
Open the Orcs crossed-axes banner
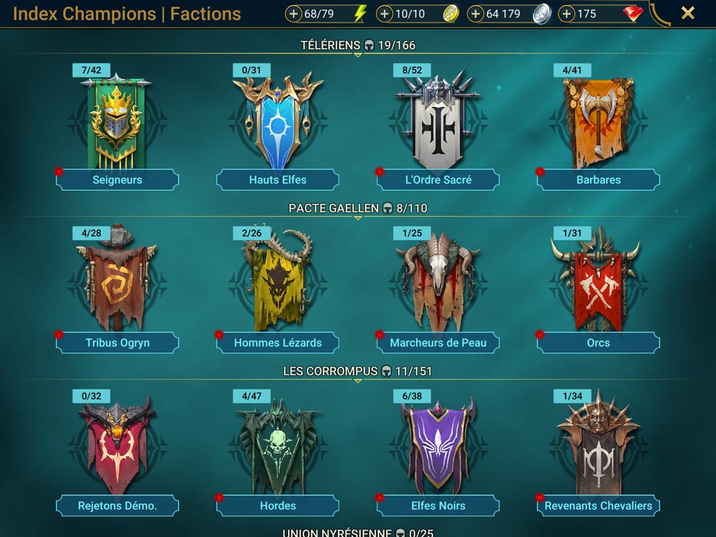[599, 280]
